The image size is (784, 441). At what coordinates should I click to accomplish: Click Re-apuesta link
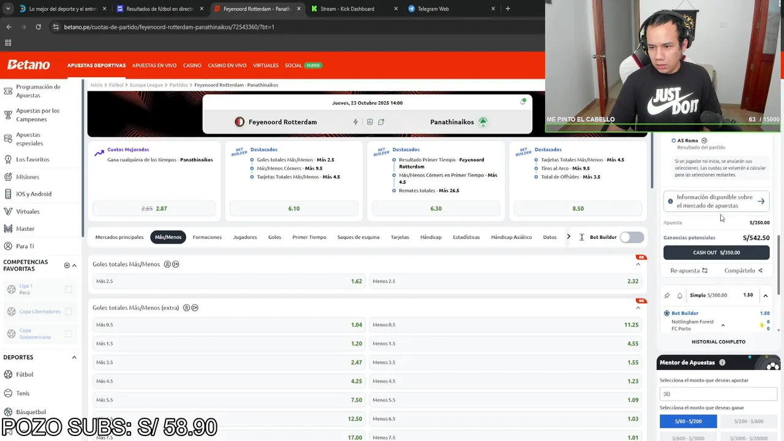point(688,271)
